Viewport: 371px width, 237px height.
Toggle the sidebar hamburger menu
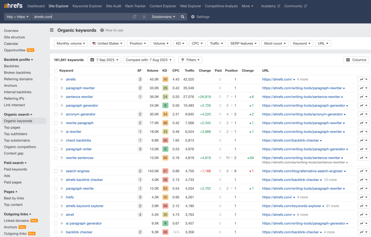click(x=51, y=30)
